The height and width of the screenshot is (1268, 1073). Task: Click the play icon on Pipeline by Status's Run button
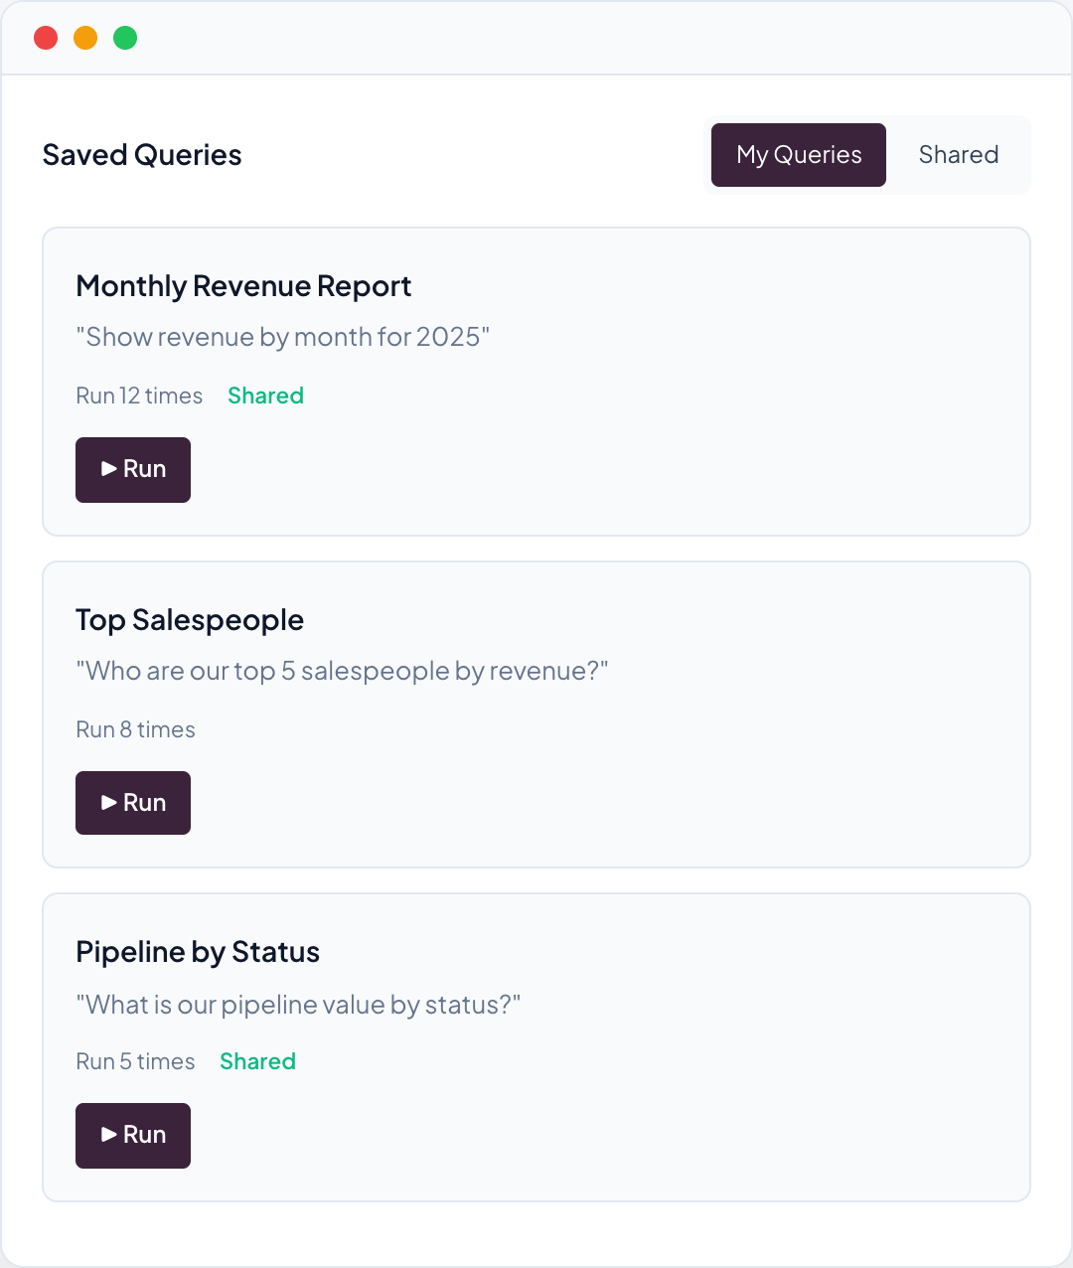coord(108,1135)
